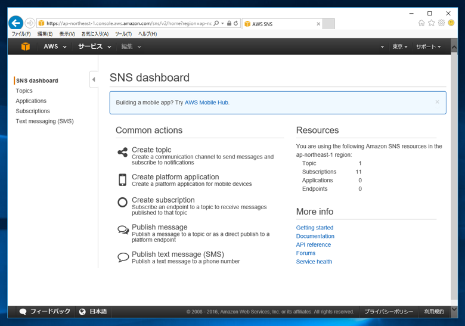Open the Getting started link
The height and width of the screenshot is (326, 465).
click(x=315, y=228)
